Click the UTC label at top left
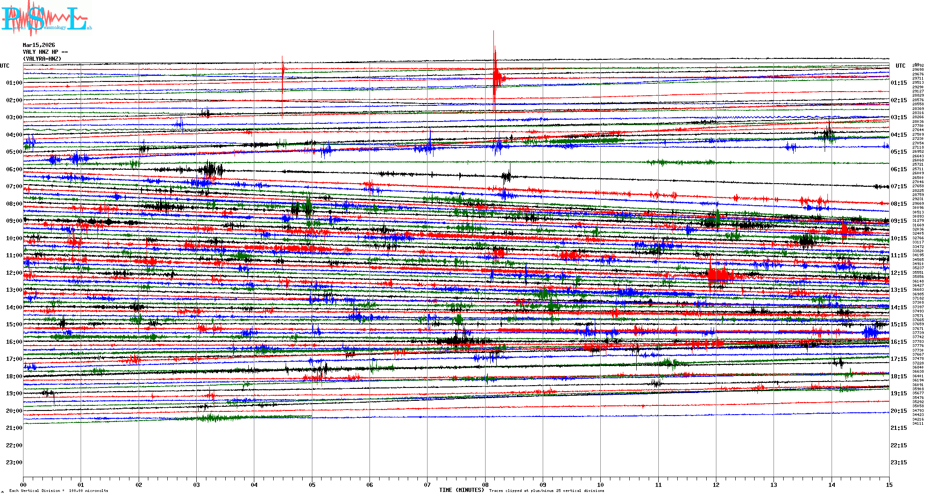The width and height of the screenshot is (926, 497). [x=5, y=66]
